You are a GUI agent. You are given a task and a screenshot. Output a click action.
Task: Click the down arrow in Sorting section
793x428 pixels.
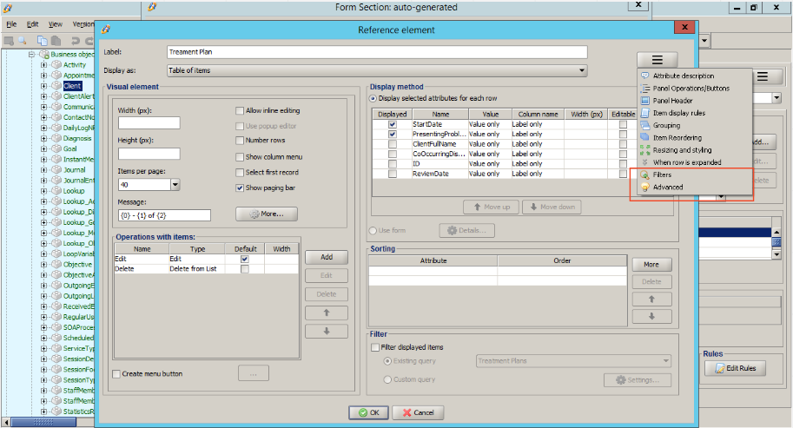(651, 316)
